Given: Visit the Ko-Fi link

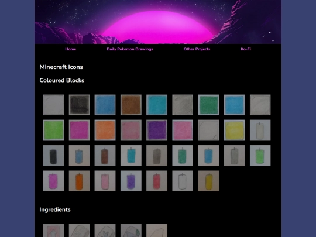Looking at the screenshot, I should click(x=246, y=49).
